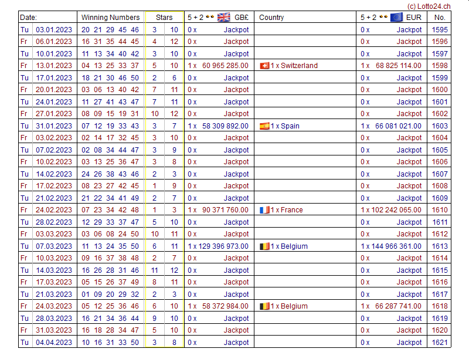Click the Stars column header
Viewport: 469px width, 352px height.
[164, 18]
